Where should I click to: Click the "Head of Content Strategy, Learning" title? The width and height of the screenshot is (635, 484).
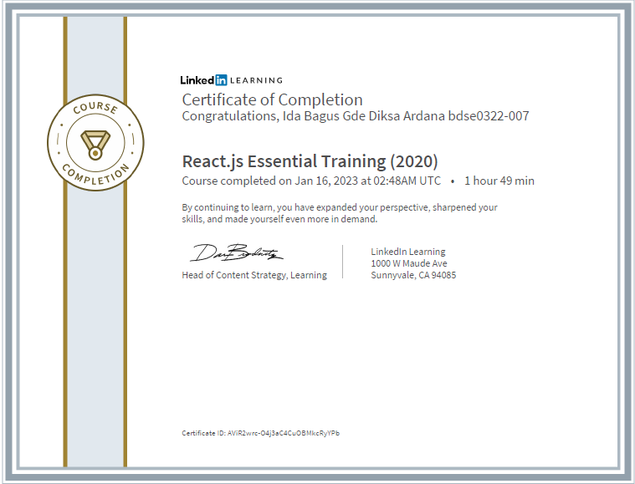[x=254, y=275]
